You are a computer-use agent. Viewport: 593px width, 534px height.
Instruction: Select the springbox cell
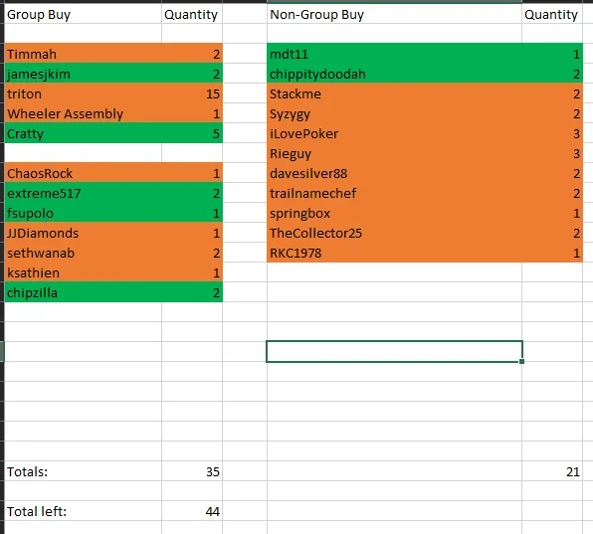tap(394, 213)
